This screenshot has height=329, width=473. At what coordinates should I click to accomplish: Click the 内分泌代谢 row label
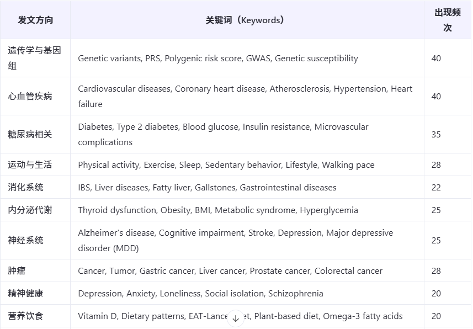tap(30, 210)
